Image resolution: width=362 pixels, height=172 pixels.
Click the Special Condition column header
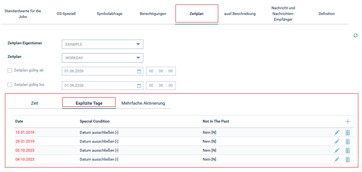click(x=94, y=121)
